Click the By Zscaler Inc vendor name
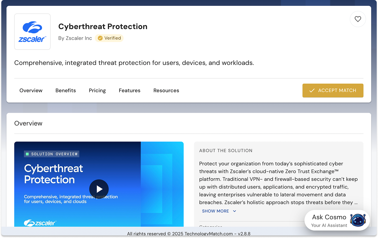Screen dimensions: 378x238 click(x=75, y=38)
